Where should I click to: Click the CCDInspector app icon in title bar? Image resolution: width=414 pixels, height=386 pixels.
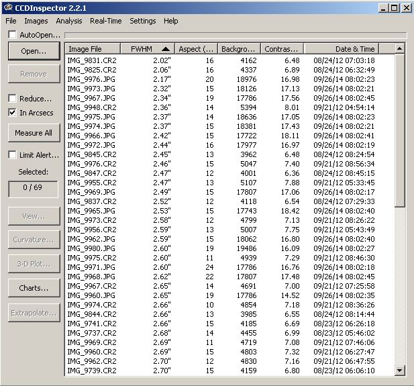pyautogui.click(x=8, y=8)
